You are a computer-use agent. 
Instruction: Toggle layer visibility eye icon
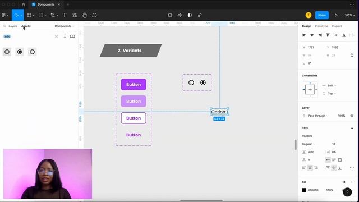(x=352, y=116)
